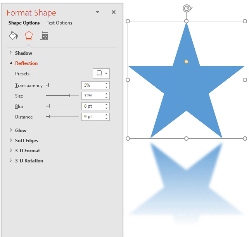Close the Format Shape pane
This screenshot has width=249, height=237.
tap(114, 12)
